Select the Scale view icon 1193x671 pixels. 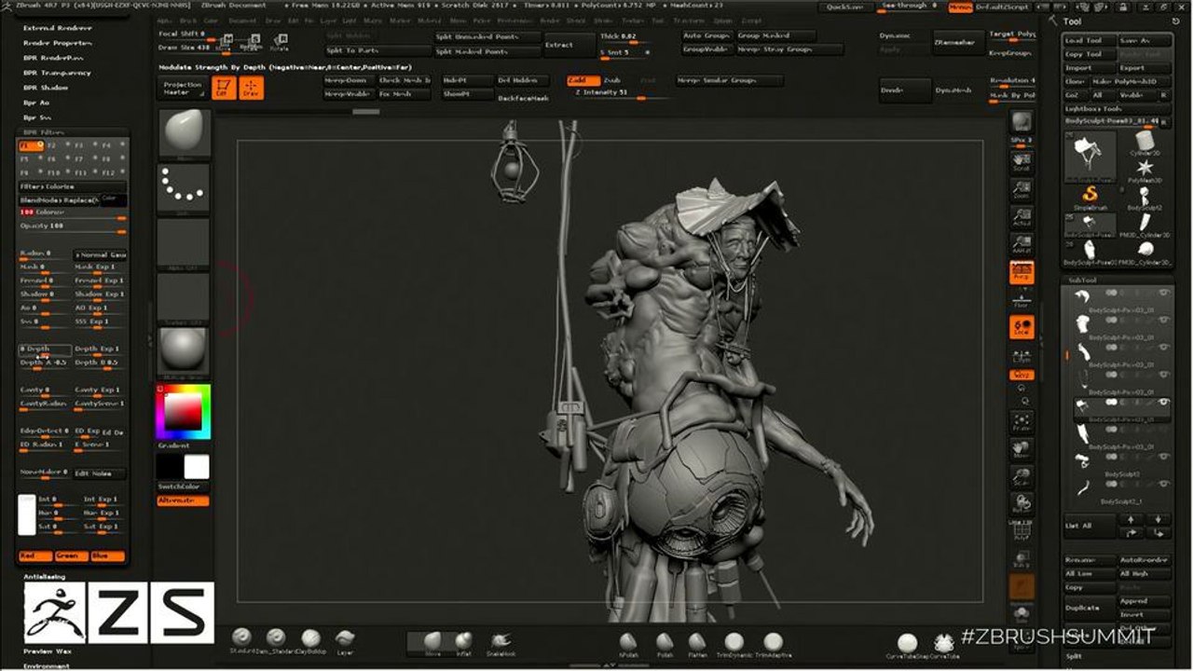tap(1022, 477)
